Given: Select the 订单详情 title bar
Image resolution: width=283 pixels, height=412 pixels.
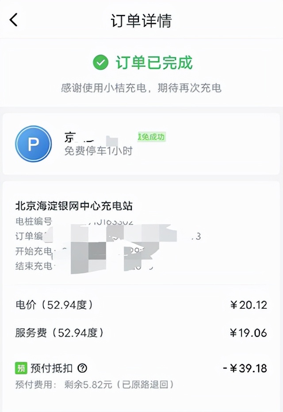Looking at the screenshot, I should pyautogui.click(x=141, y=20).
